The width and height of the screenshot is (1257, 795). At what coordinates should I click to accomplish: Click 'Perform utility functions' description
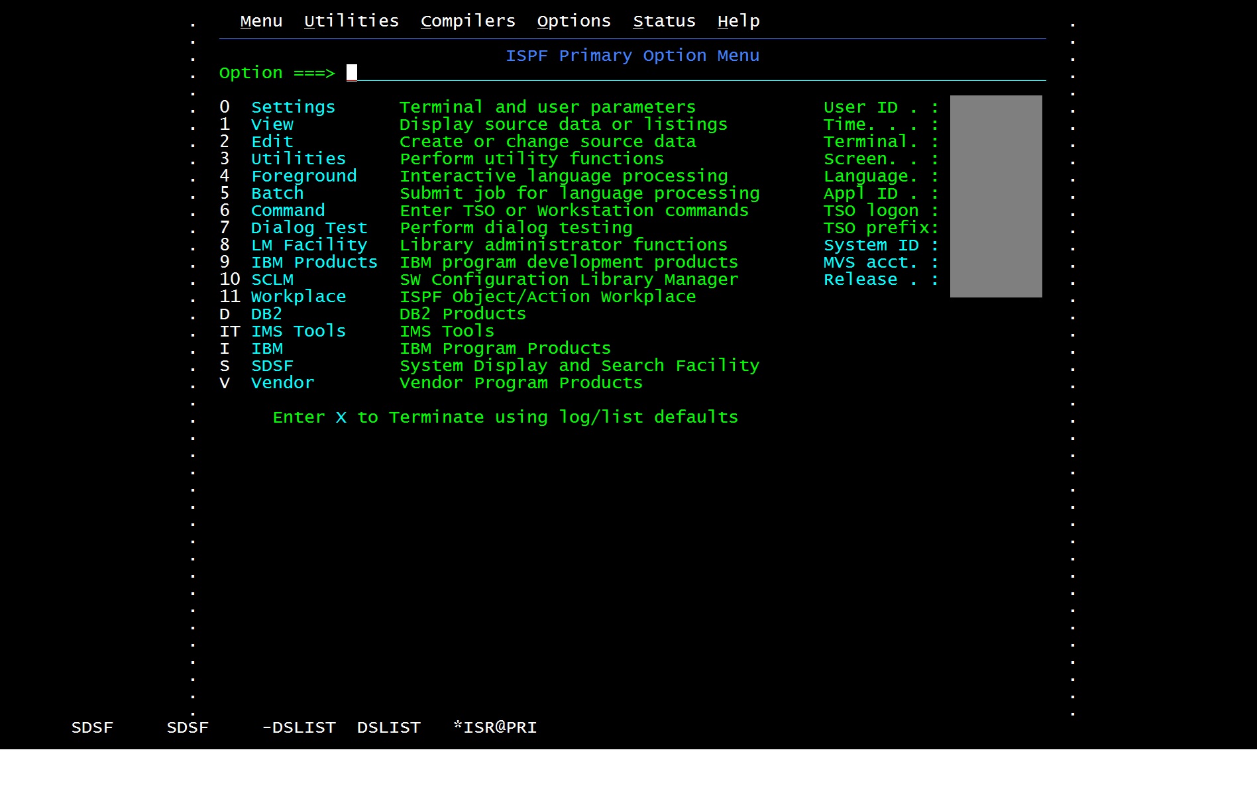click(x=531, y=159)
